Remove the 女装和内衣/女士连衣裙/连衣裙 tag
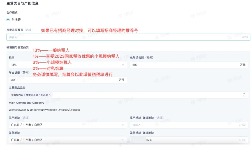252x147 pixels. tap(50, 95)
